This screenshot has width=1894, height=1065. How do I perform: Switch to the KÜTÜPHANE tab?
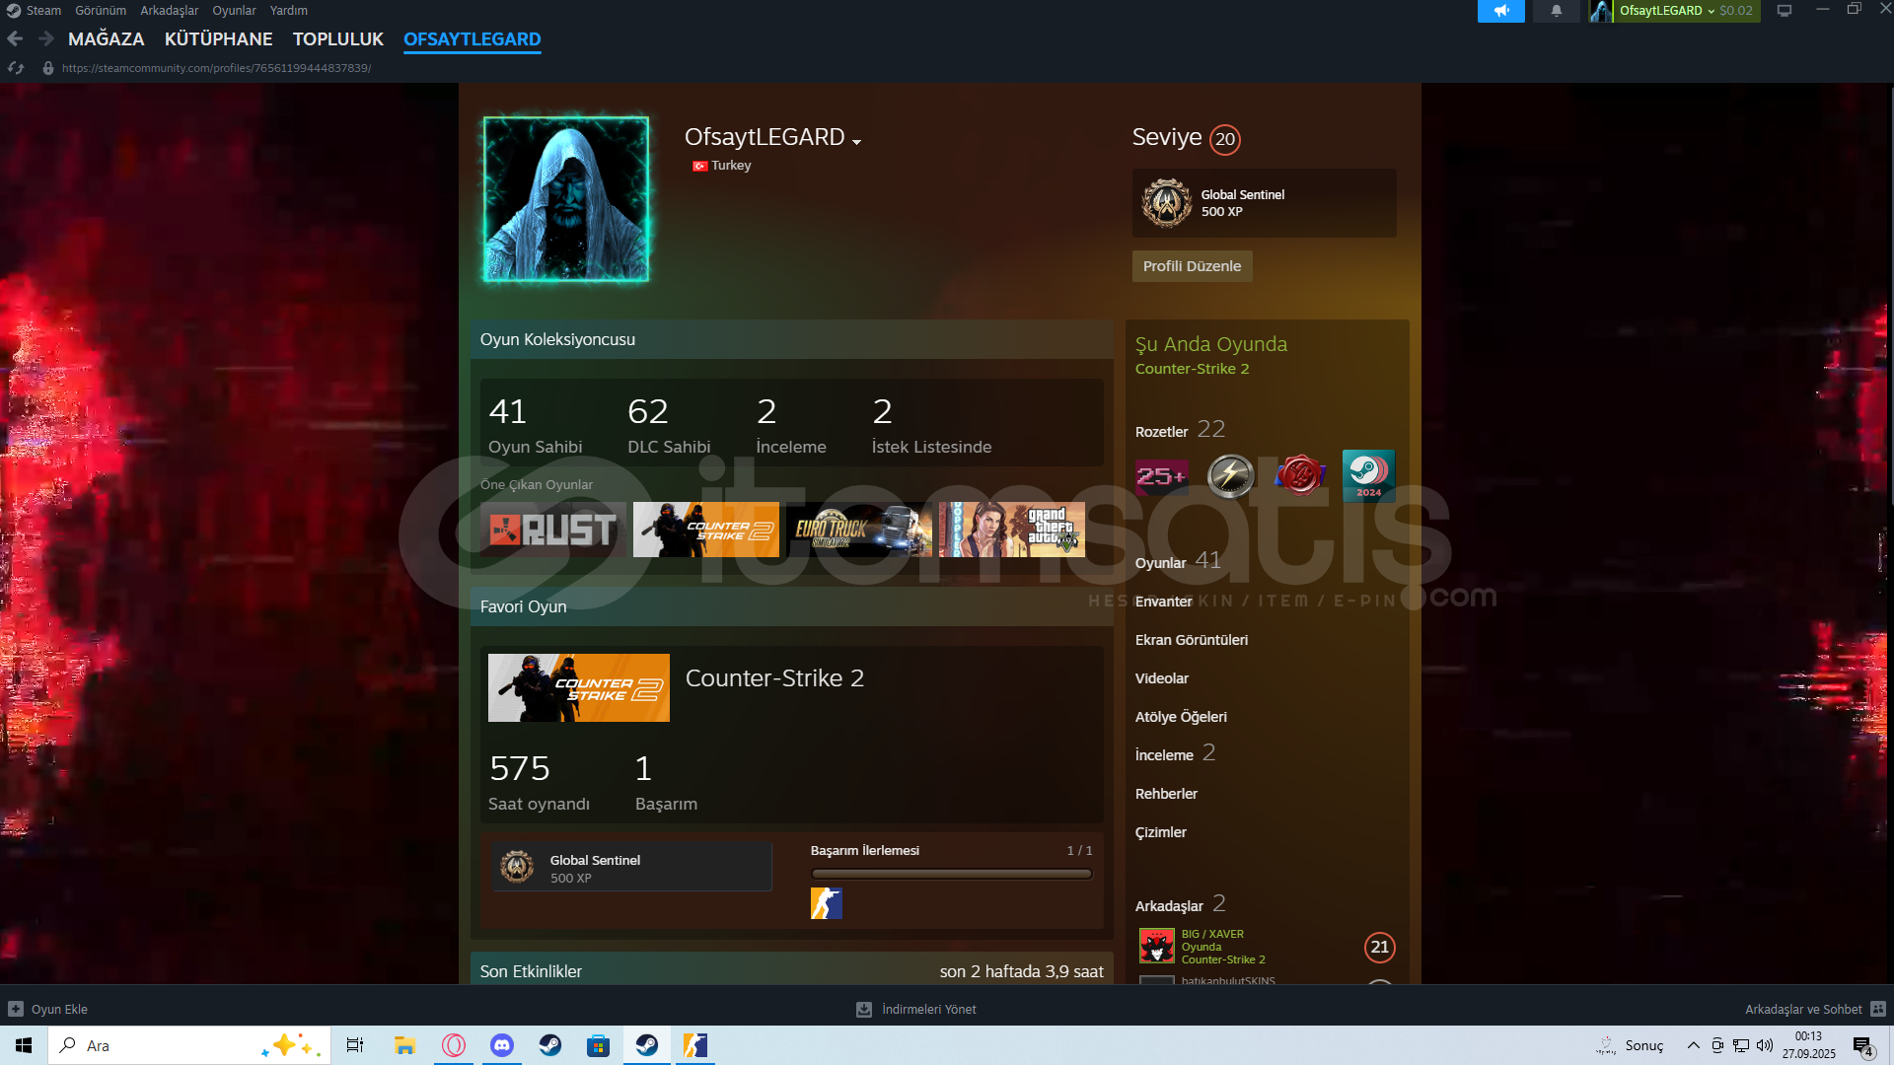pyautogui.click(x=218, y=39)
